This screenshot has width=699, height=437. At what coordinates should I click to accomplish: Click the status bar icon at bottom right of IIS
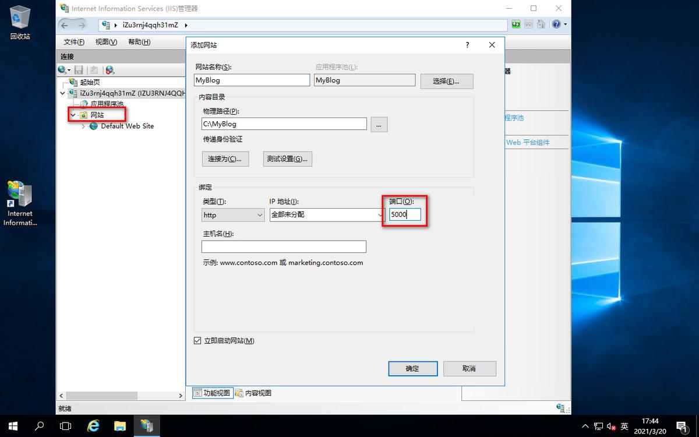pos(560,408)
